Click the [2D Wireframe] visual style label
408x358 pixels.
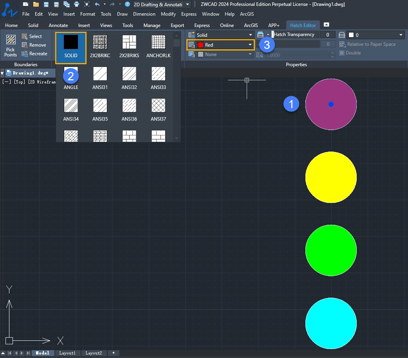[x=42, y=82]
